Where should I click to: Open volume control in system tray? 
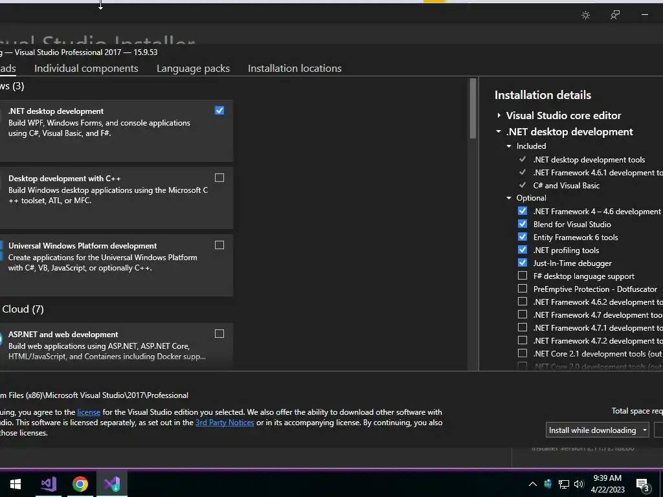tap(579, 484)
